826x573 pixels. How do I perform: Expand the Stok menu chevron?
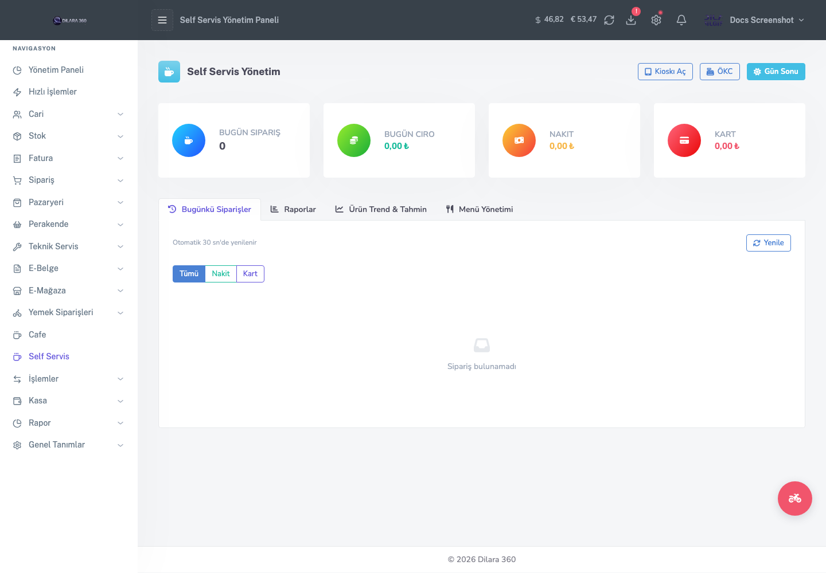[x=120, y=136]
